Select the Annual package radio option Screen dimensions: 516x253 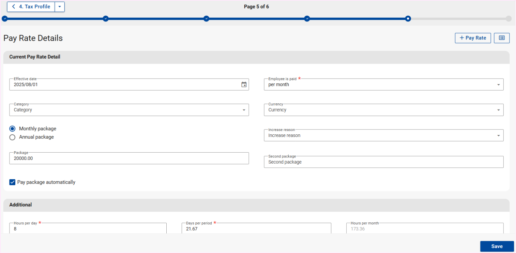click(x=13, y=137)
